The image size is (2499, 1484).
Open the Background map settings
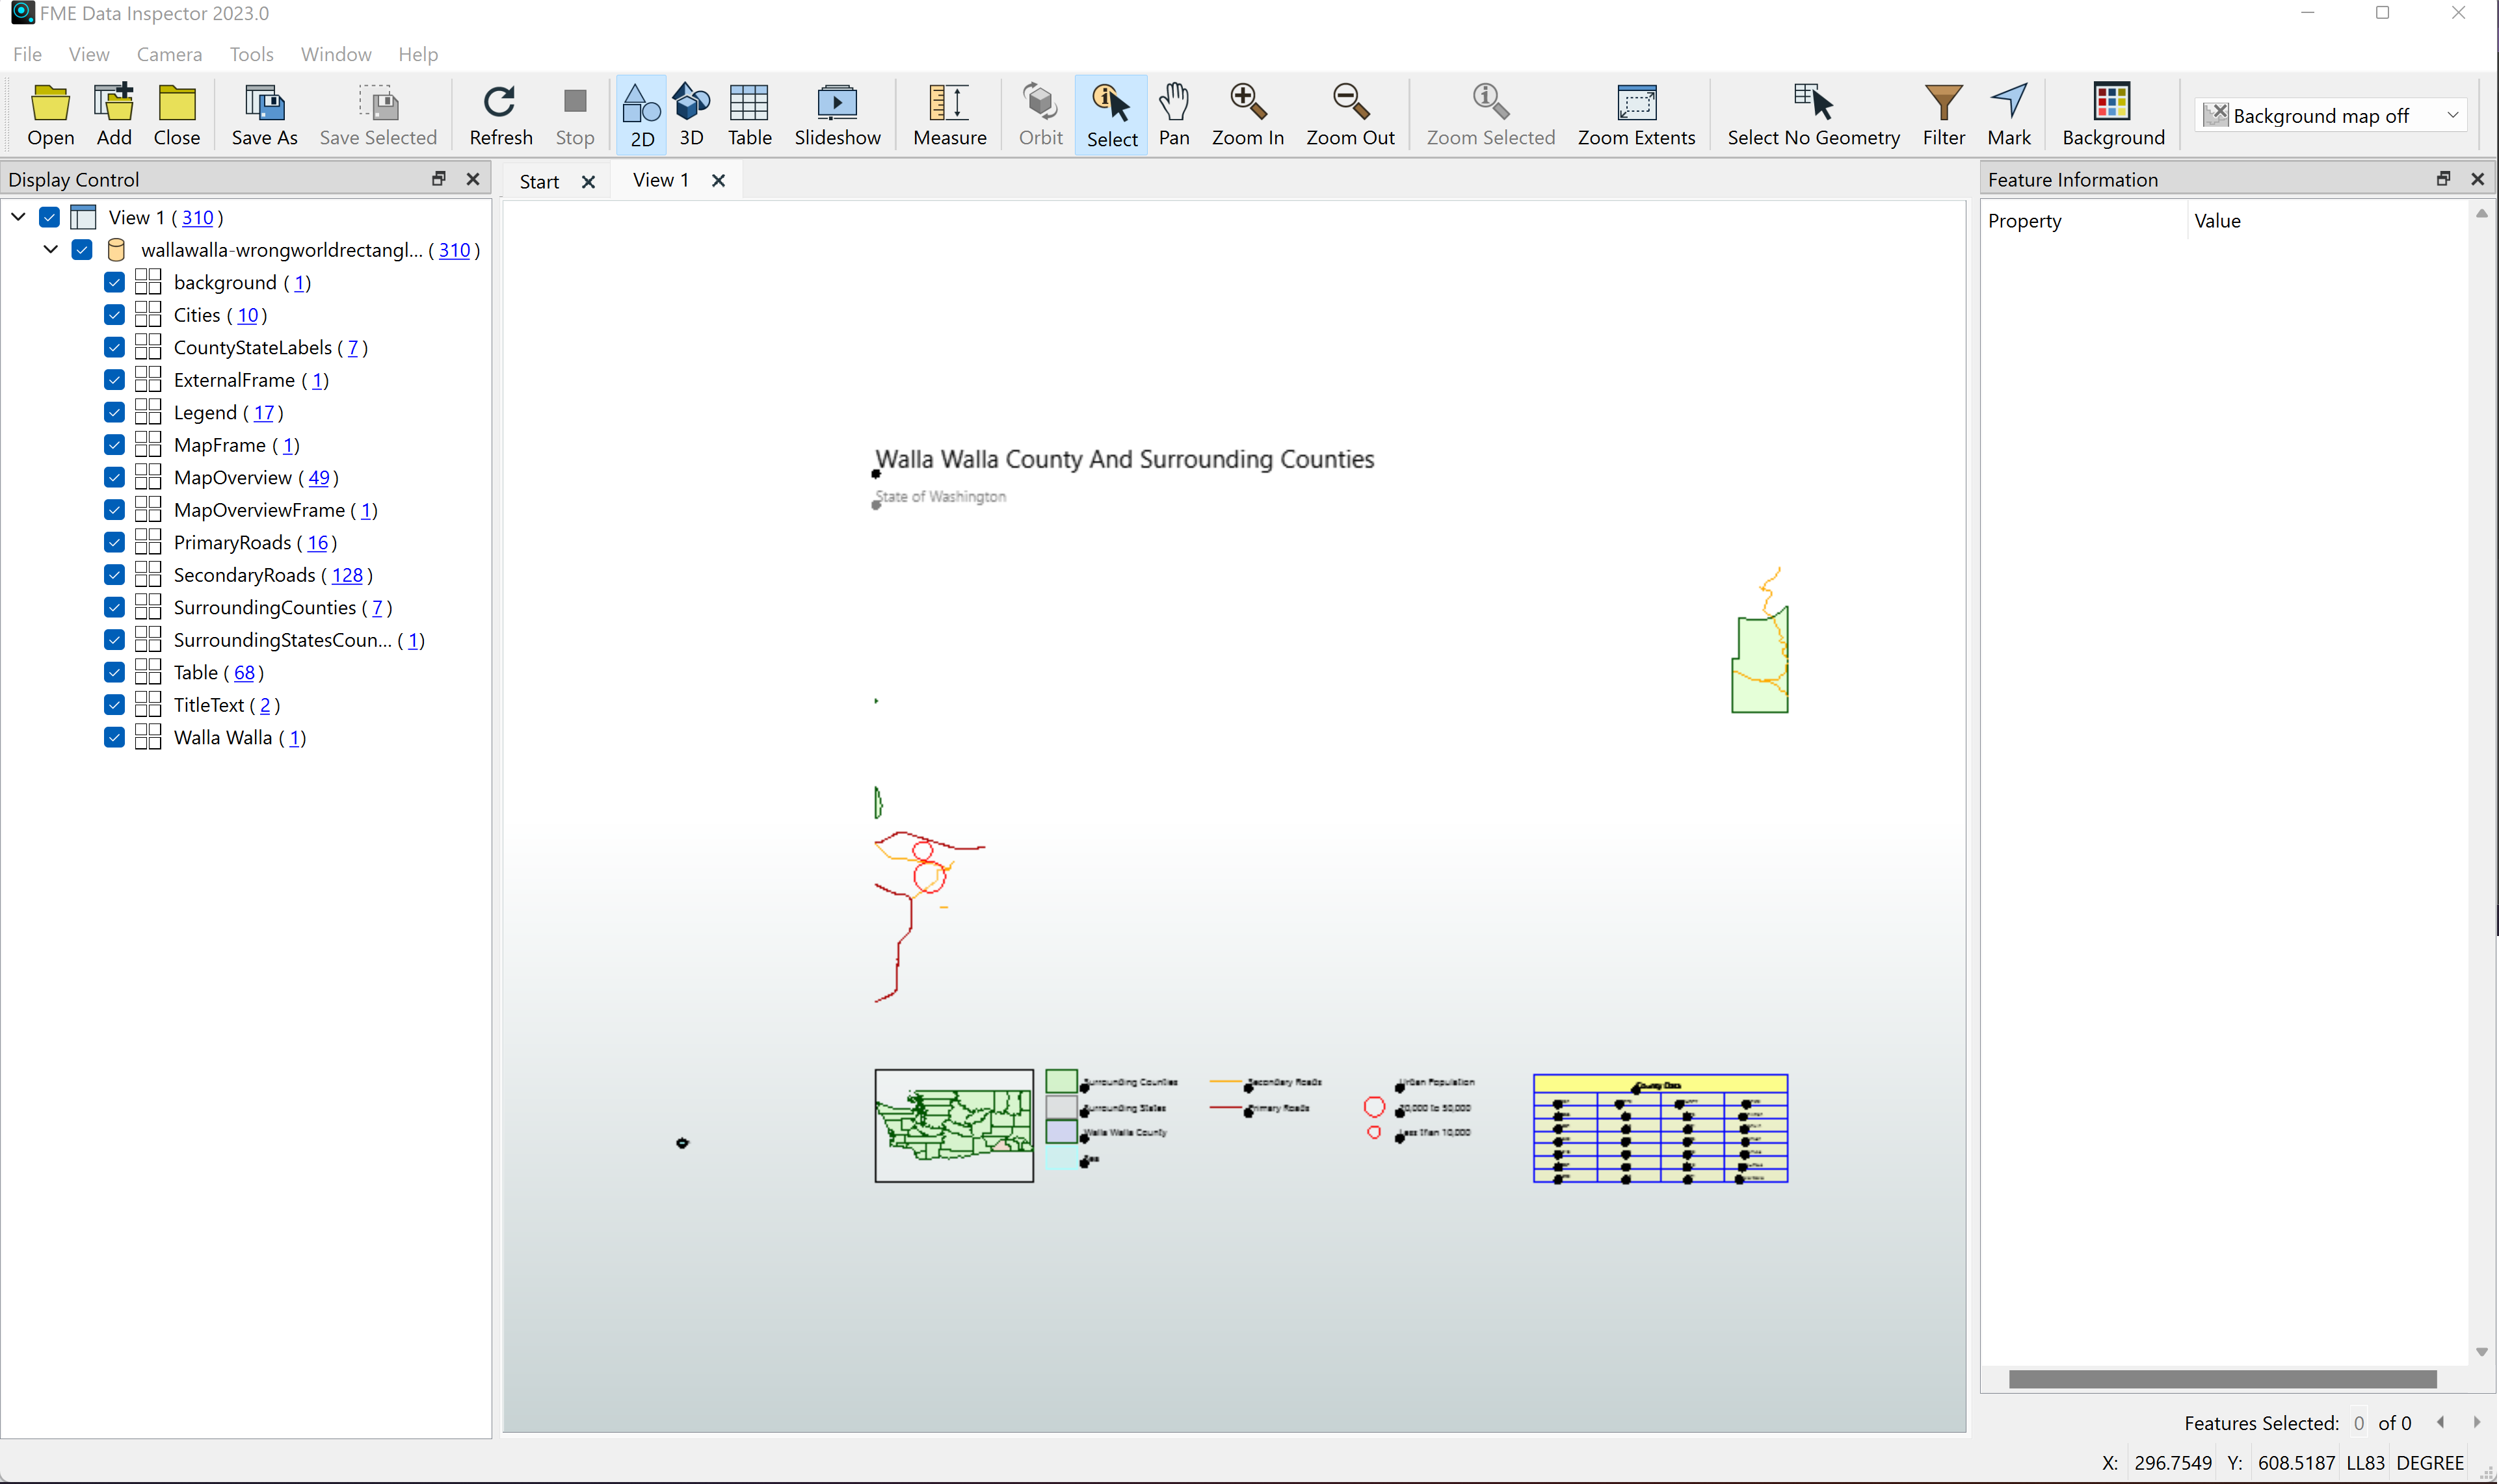(x=2113, y=115)
